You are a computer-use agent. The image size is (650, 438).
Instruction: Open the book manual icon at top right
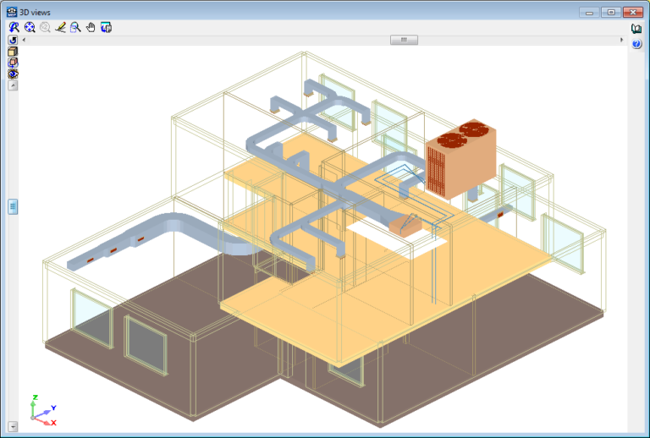pos(636,29)
